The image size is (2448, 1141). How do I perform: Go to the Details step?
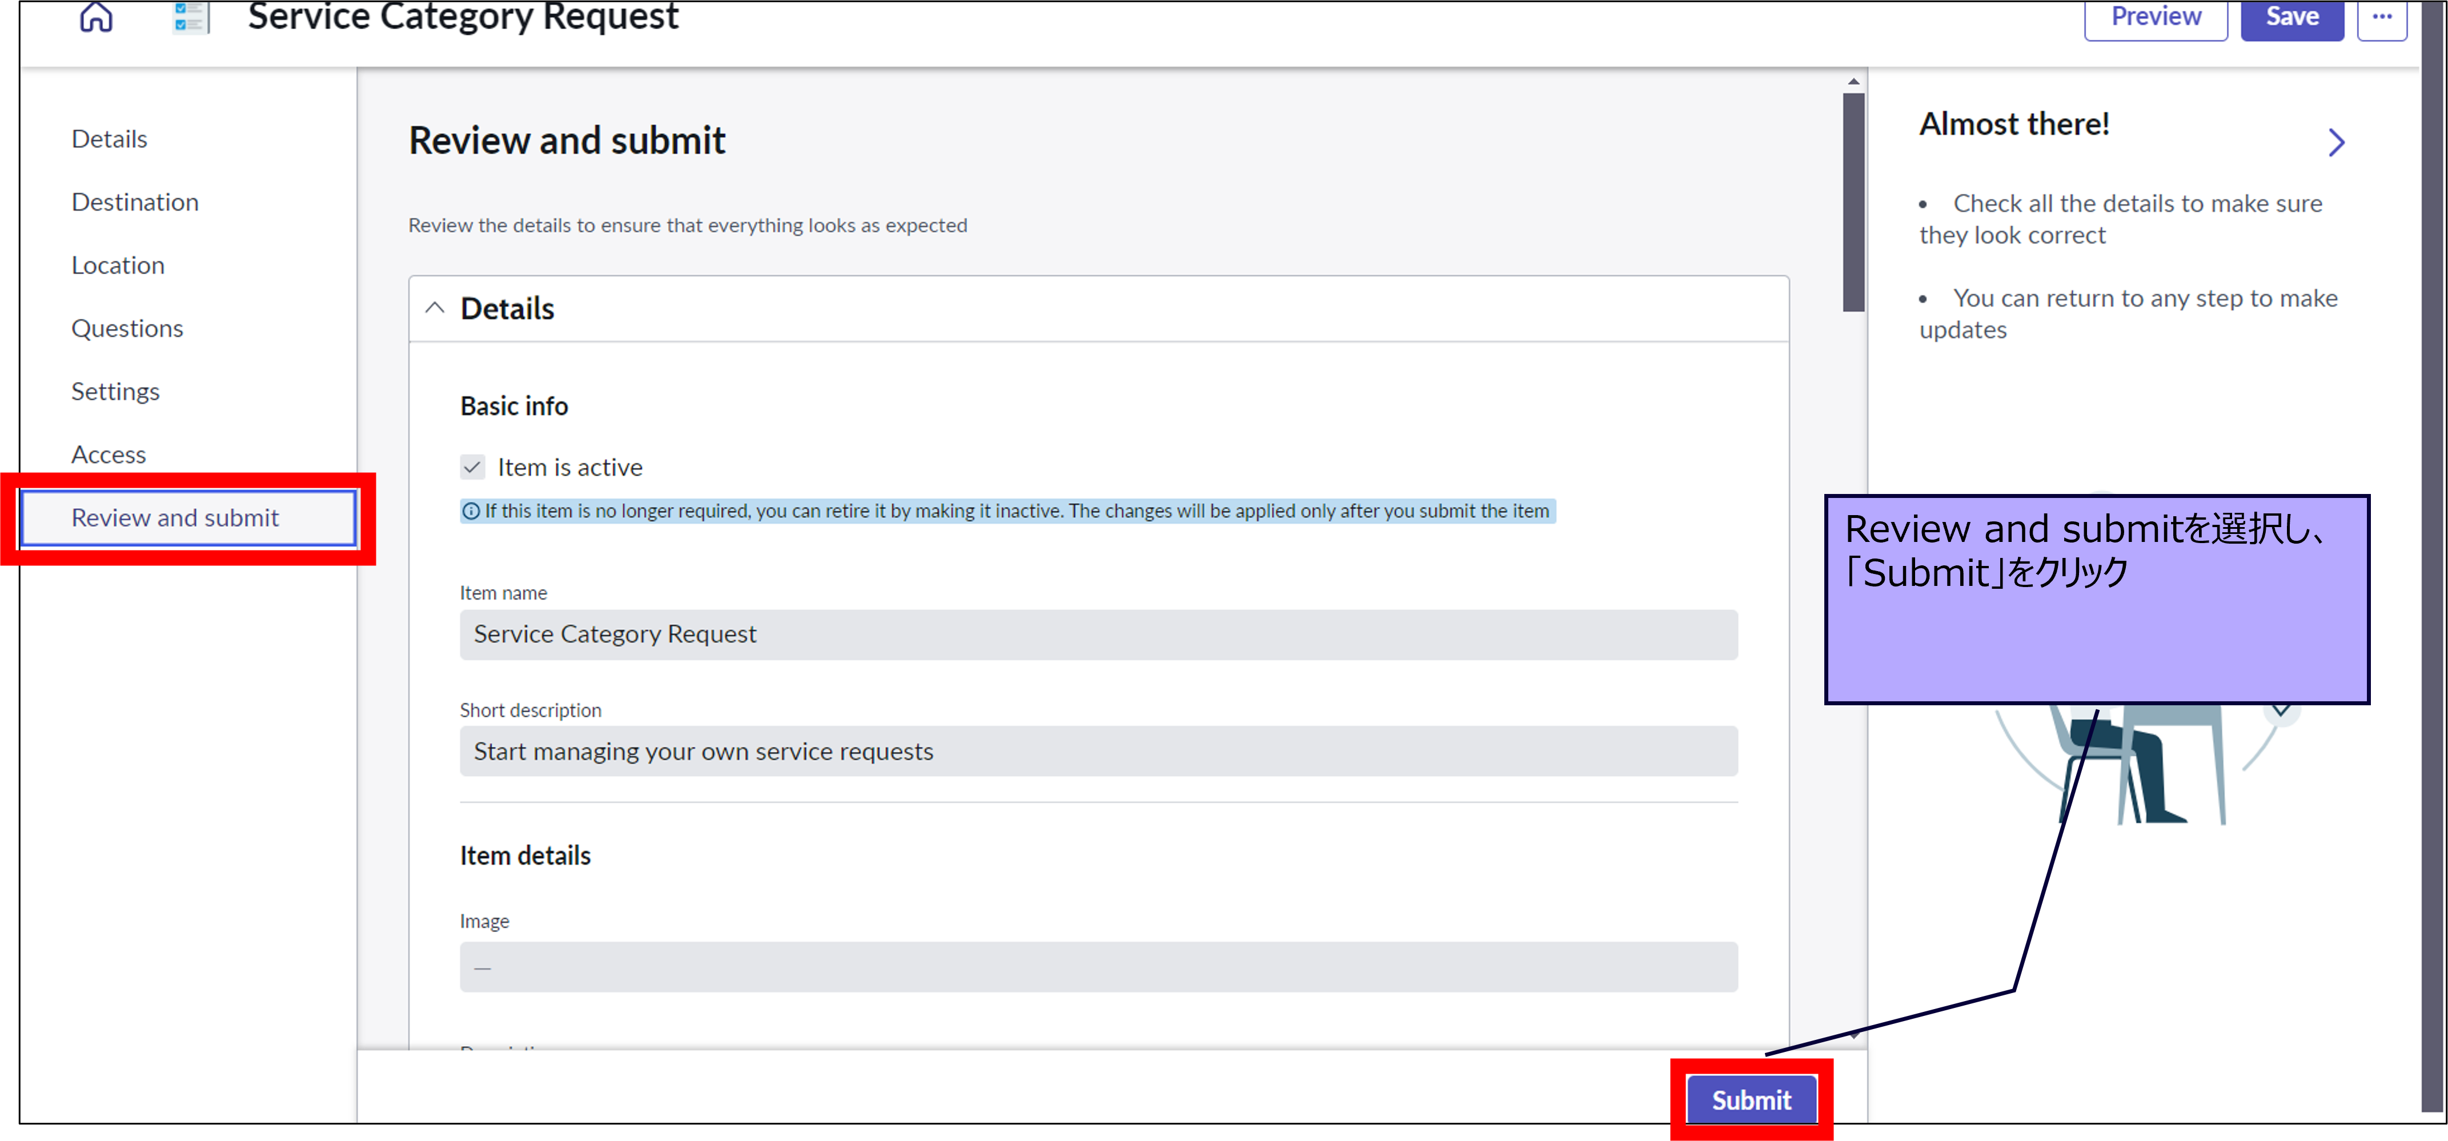click(109, 139)
